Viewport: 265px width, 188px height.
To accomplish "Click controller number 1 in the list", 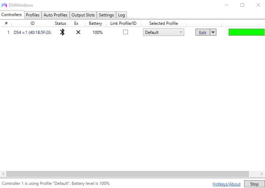I will 8,32.
